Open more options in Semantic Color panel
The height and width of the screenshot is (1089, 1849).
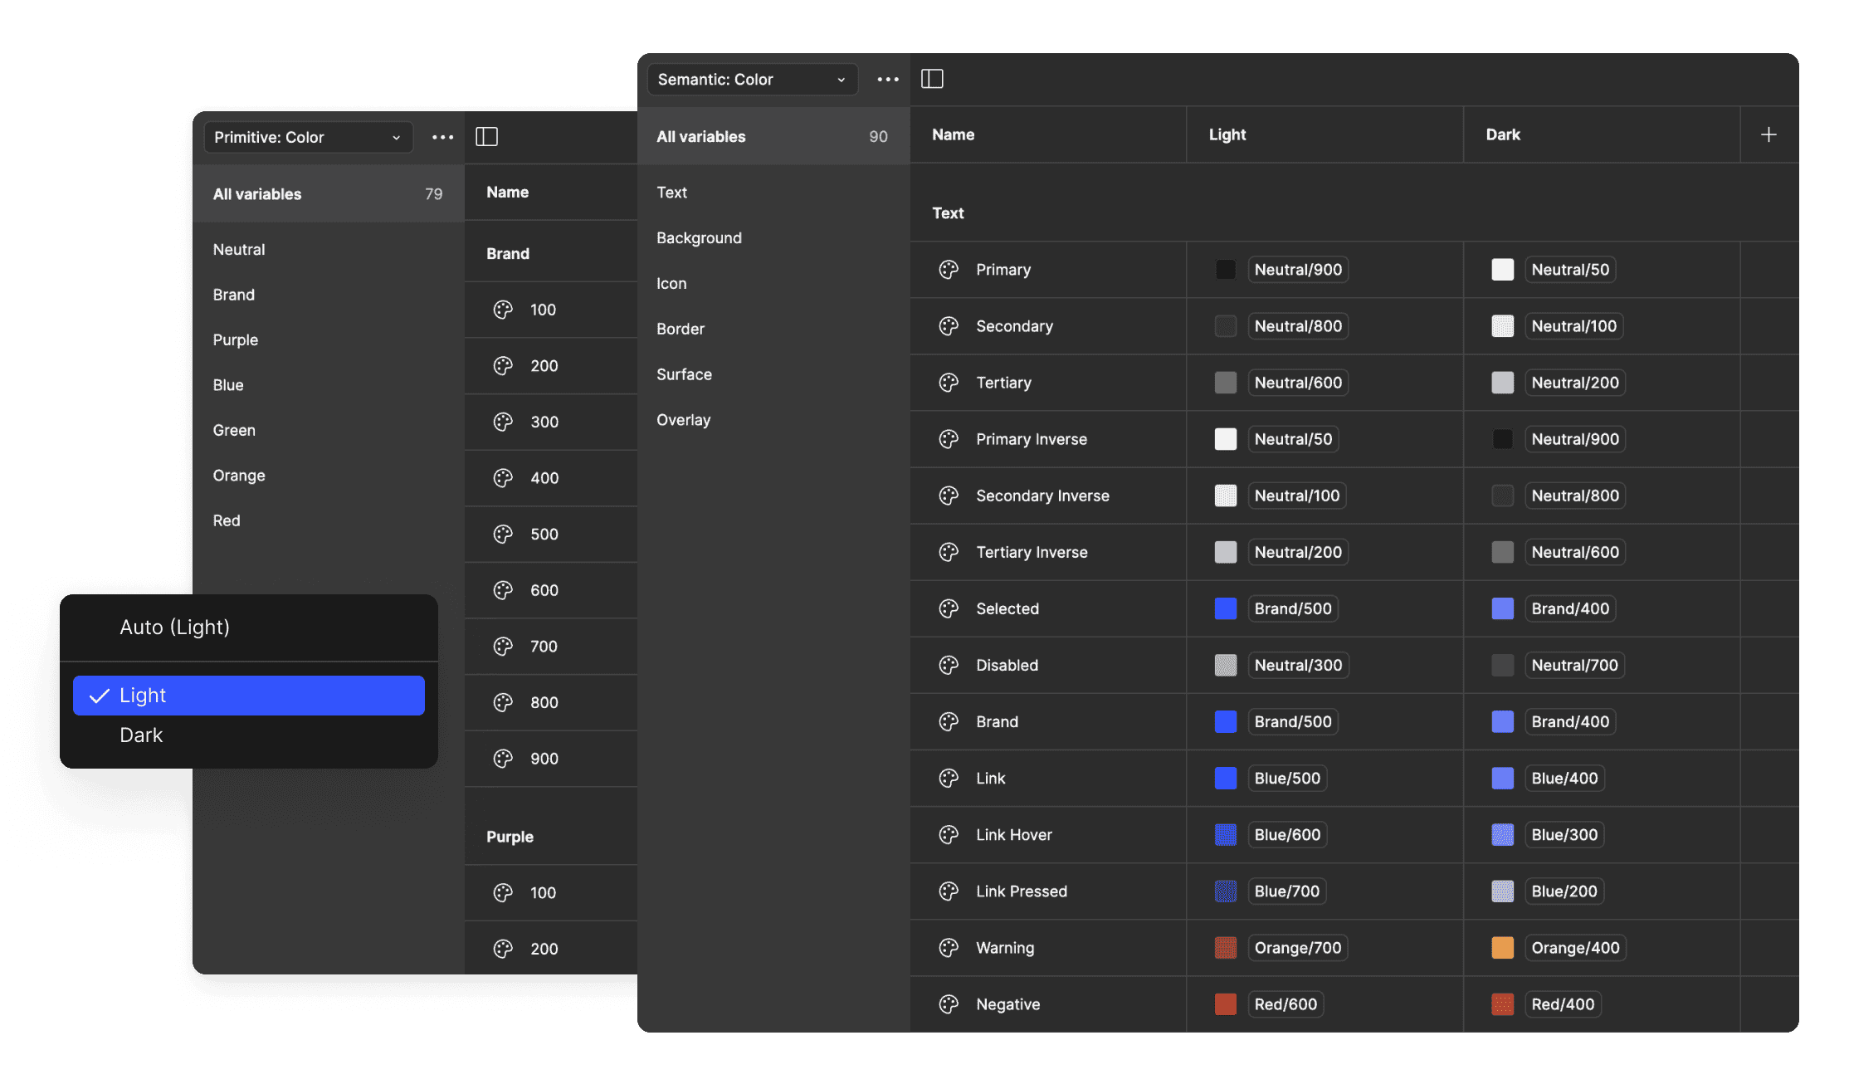pos(888,79)
